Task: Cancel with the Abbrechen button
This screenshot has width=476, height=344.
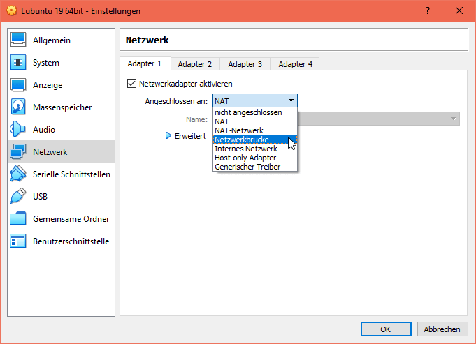Action: click(442, 329)
